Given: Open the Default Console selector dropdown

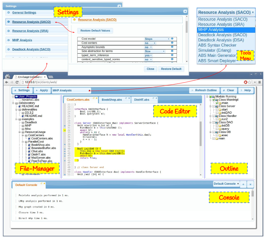Looking at the screenshot, I should point(226,184).
